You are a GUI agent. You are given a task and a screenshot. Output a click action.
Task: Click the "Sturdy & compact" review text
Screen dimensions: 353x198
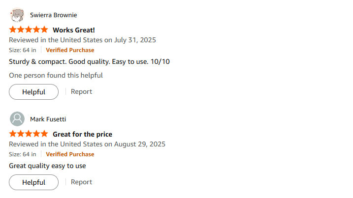click(x=89, y=61)
